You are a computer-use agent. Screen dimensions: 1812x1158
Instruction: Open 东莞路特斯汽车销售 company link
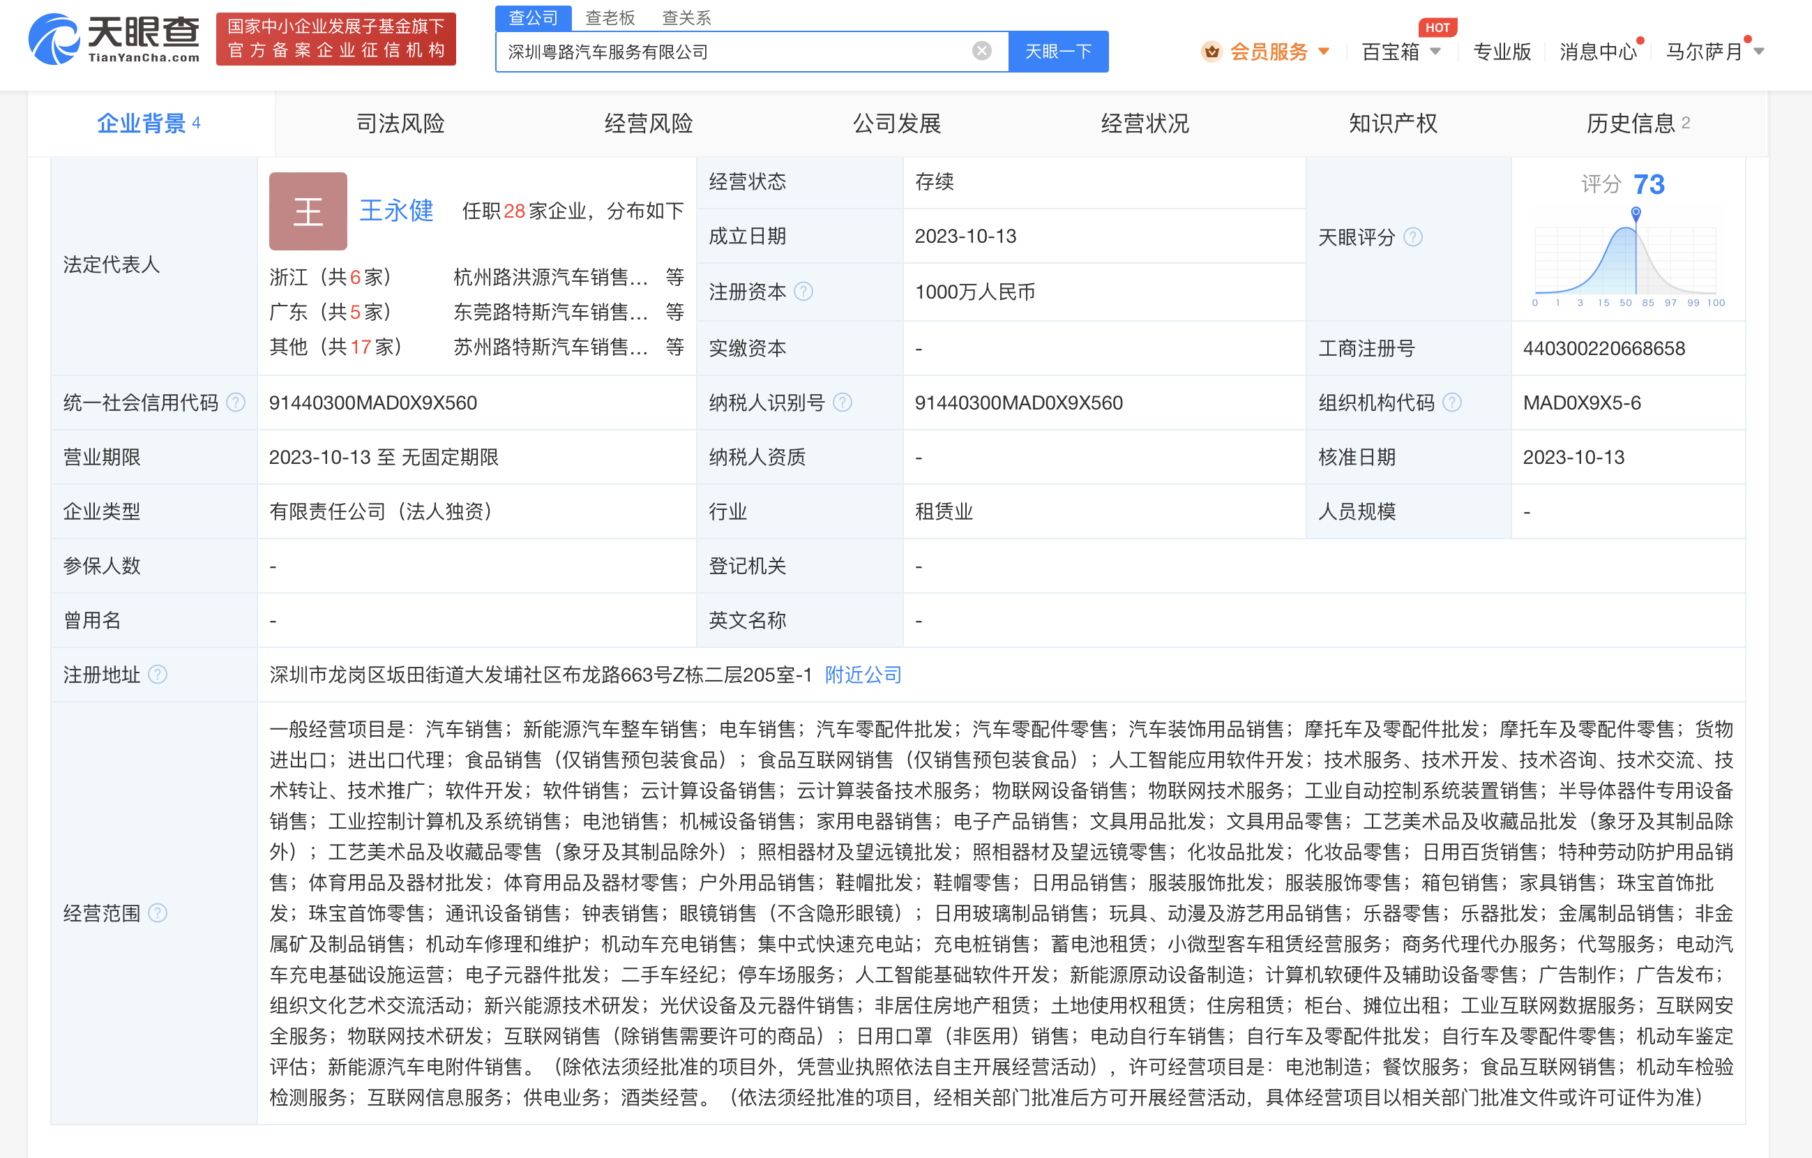[551, 312]
